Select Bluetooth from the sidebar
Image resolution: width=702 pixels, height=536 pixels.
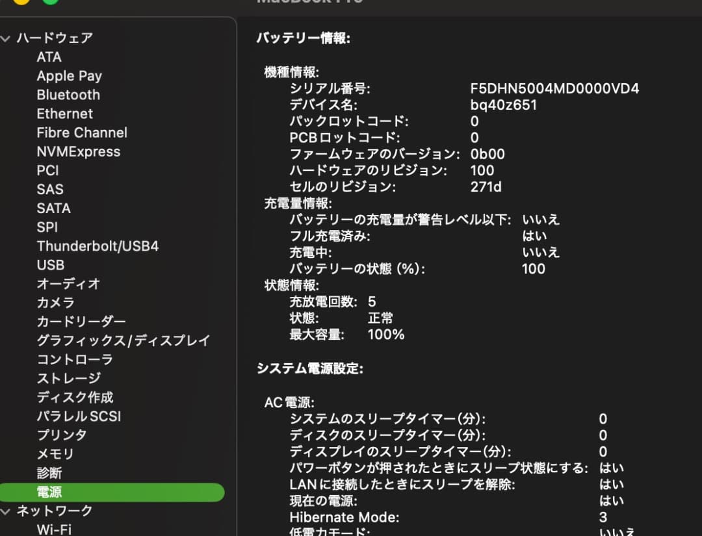click(68, 95)
